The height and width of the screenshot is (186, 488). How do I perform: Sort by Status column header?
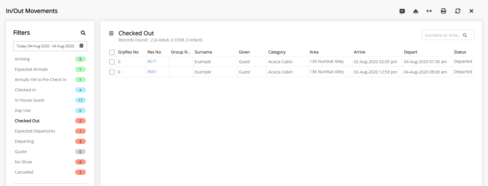(x=460, y=52)
